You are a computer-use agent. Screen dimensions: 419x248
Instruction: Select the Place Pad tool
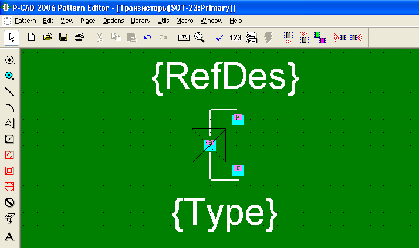(9, 60)
